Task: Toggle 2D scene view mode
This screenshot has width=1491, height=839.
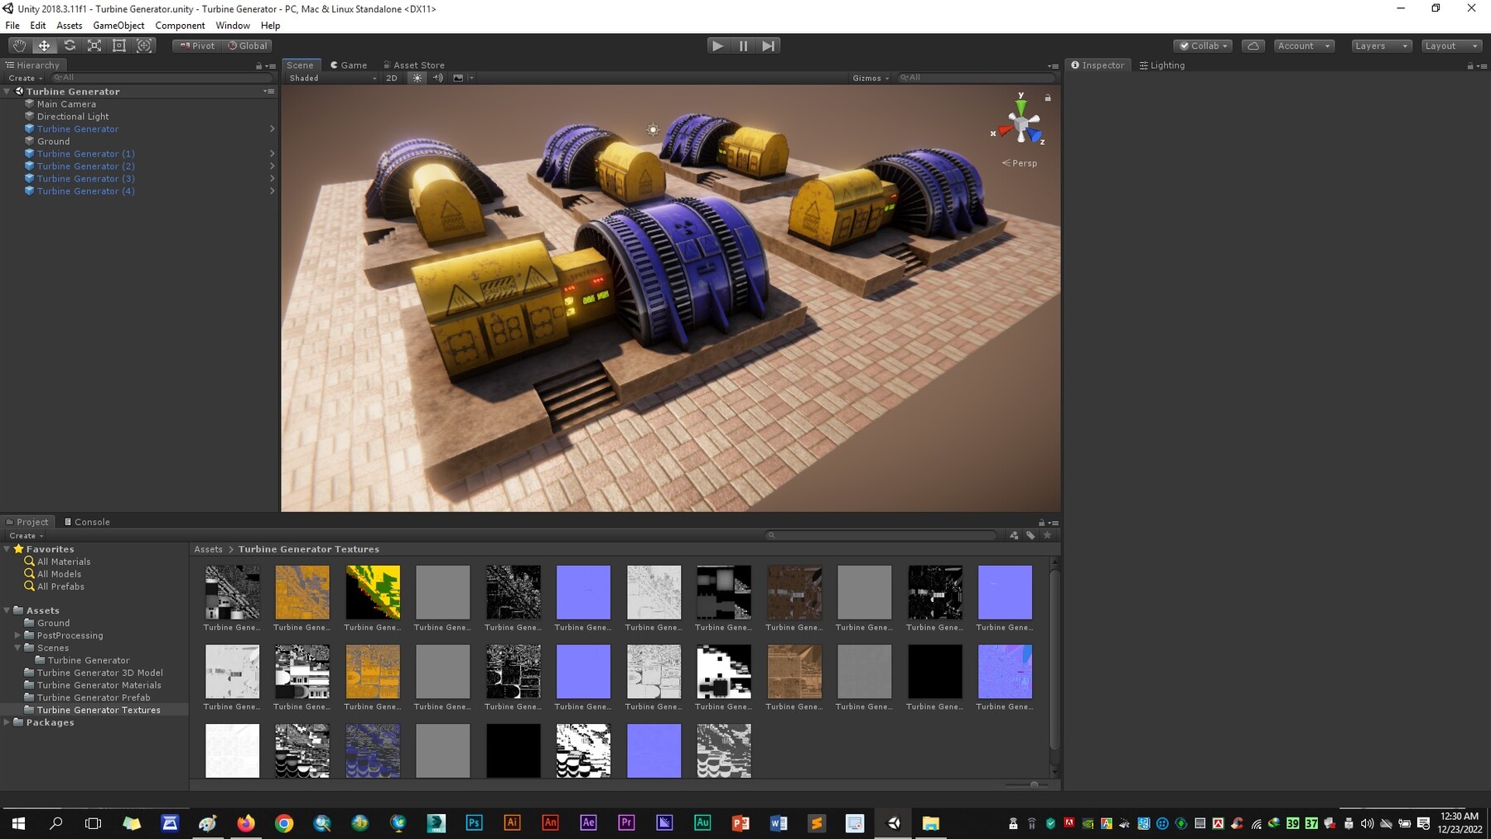Action: point(391,78)
